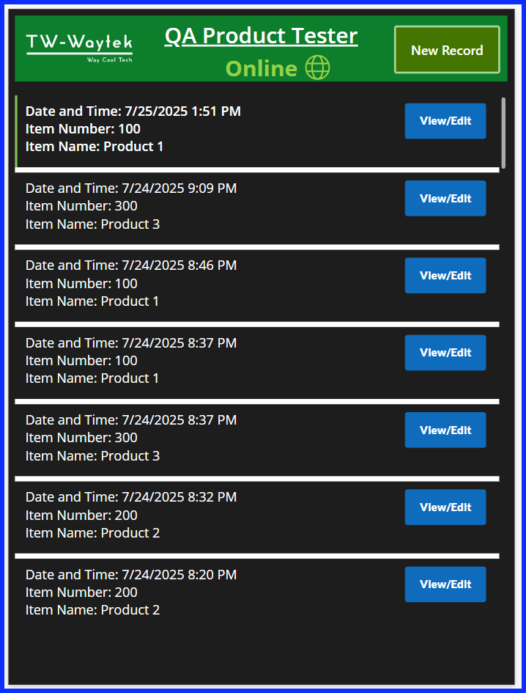Select the 8:37 PM Item Number 100 row
This screenshot has height=693, width=526.
[257, 363]
